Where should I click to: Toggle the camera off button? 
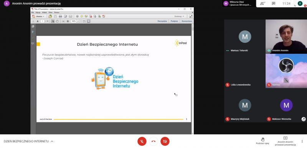pyautogui.click(x=165, y=142)
